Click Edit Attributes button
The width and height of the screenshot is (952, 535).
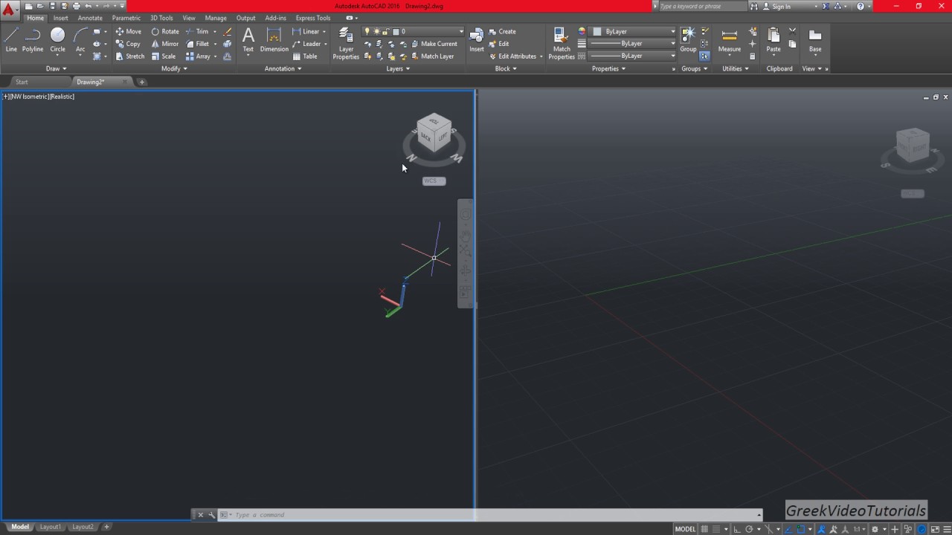click(x=512, y=56)
